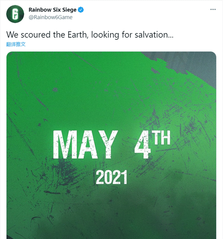Click the blue verified badge
223x239 pixels.
click(x=81, y=10)
